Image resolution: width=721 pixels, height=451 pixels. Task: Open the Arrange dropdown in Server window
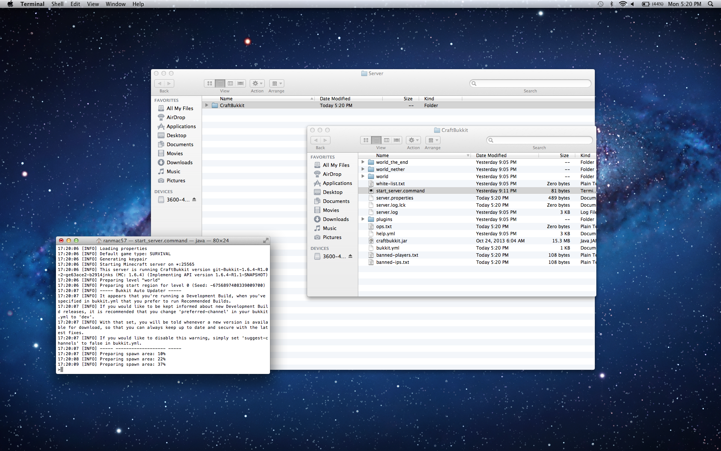click(277, 83)
